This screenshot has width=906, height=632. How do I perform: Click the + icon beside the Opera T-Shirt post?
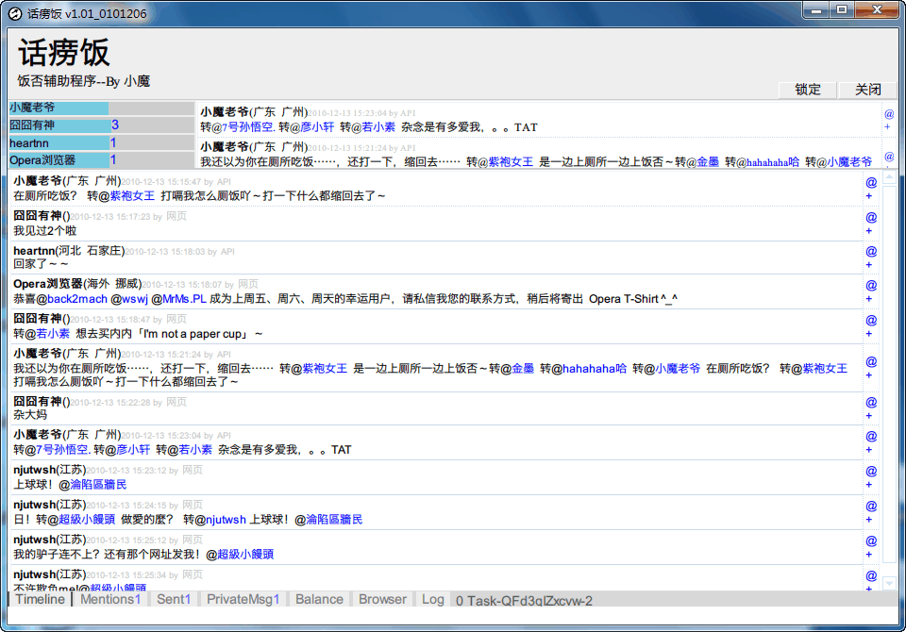tap(869, 301)
